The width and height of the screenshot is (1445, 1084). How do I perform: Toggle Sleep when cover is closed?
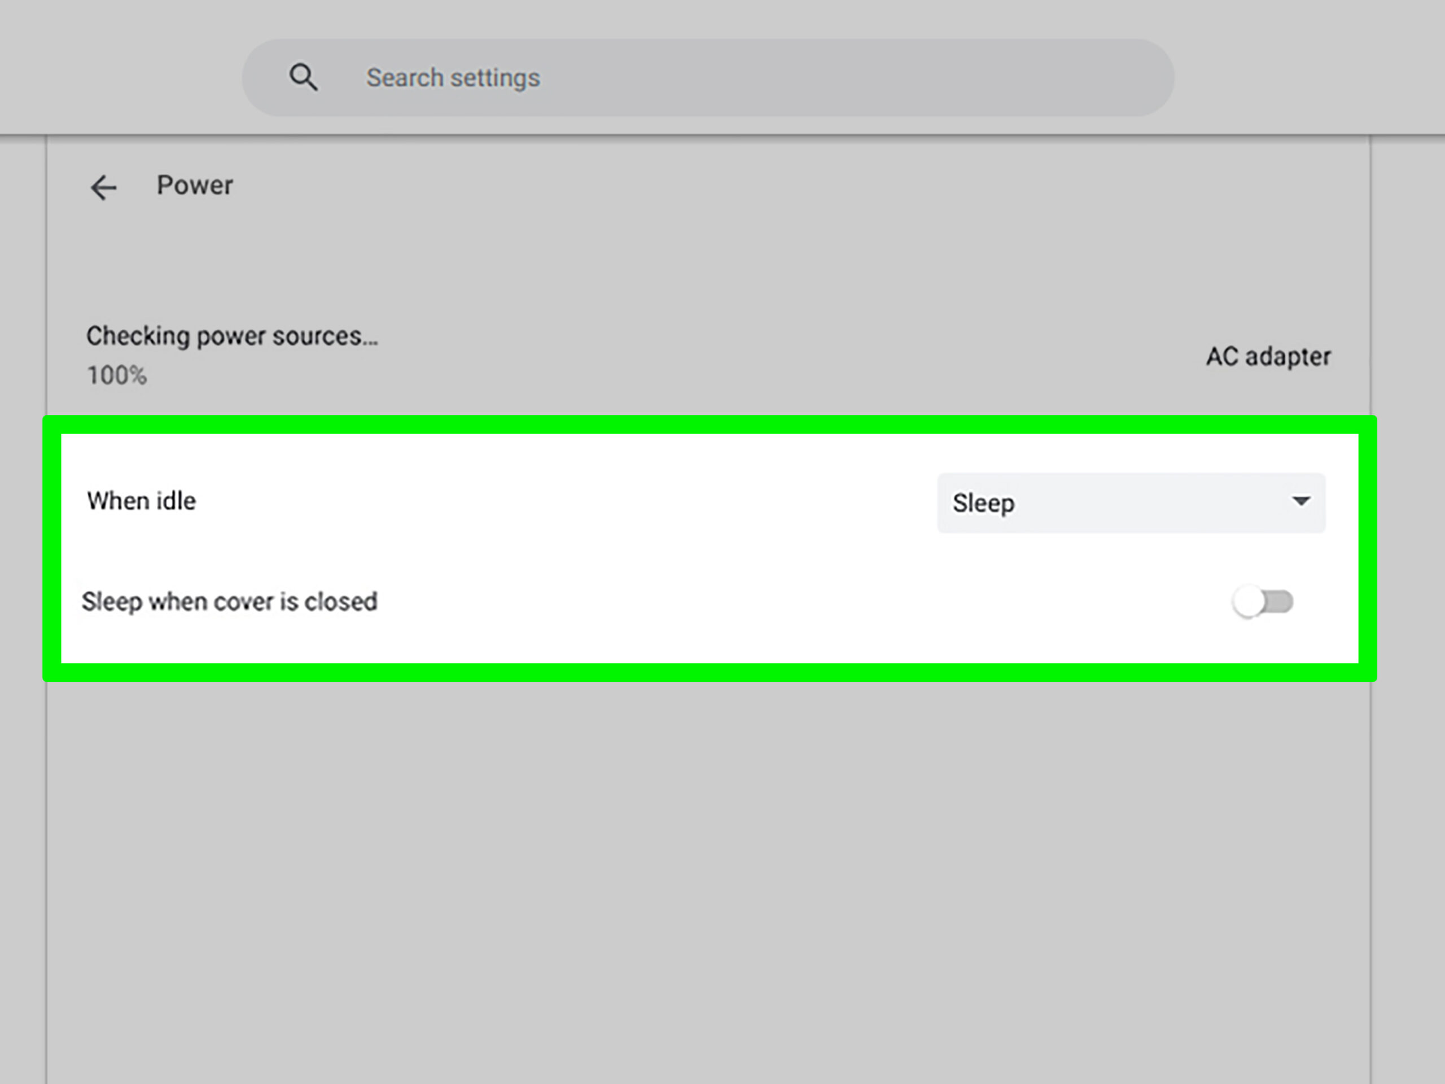pyautogui.click(x=1262, y=602)
